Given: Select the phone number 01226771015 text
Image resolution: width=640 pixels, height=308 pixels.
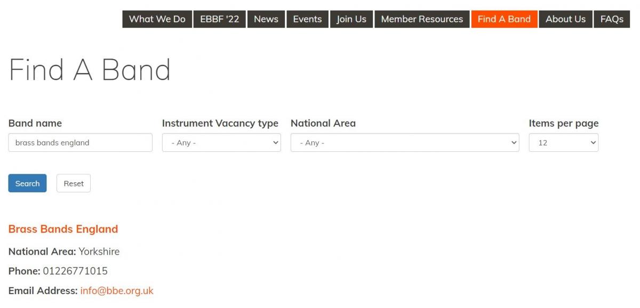Looking at the screenshot, I should [x=75, y=271].
